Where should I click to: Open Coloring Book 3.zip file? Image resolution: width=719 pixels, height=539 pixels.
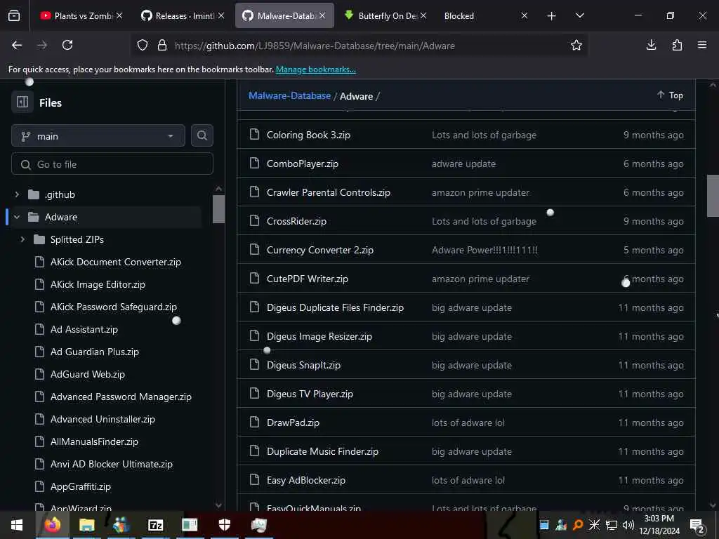coord(308,135)
